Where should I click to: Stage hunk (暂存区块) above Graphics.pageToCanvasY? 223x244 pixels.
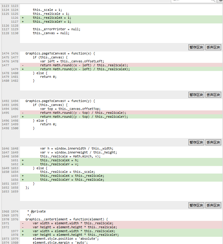pyautogui.click(x=196, y=95)
